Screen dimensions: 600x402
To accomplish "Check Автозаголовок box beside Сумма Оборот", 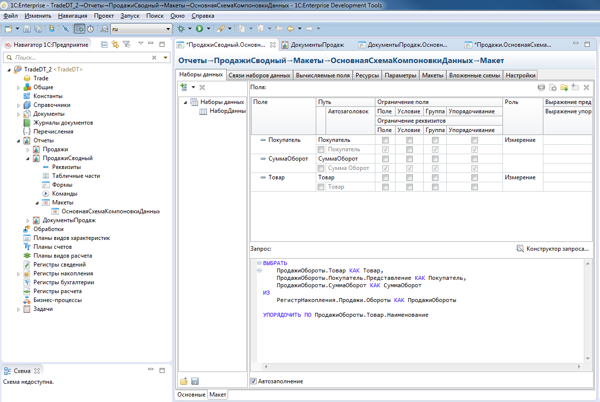I will 321,168.
